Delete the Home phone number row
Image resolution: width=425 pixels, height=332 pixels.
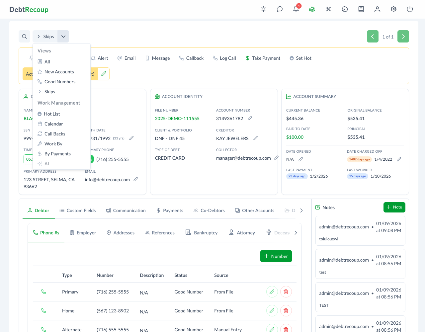286,310
